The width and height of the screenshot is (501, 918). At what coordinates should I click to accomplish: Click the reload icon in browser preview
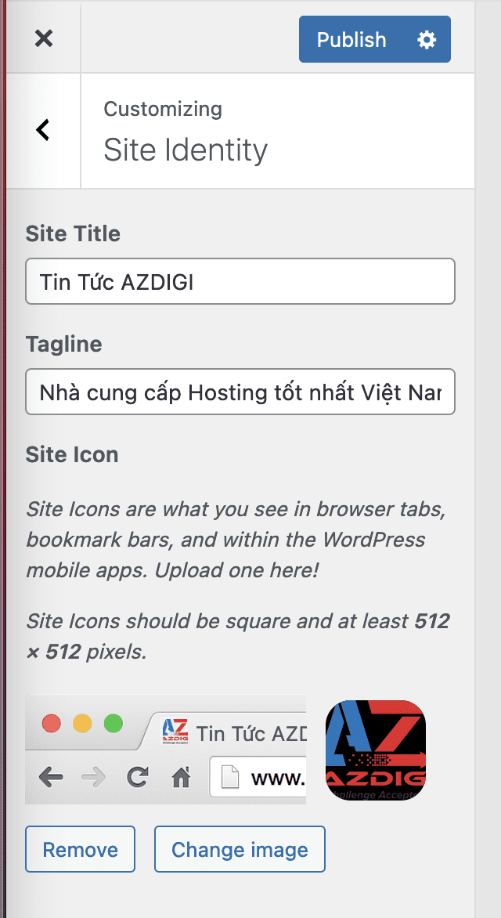coord(138,777)
